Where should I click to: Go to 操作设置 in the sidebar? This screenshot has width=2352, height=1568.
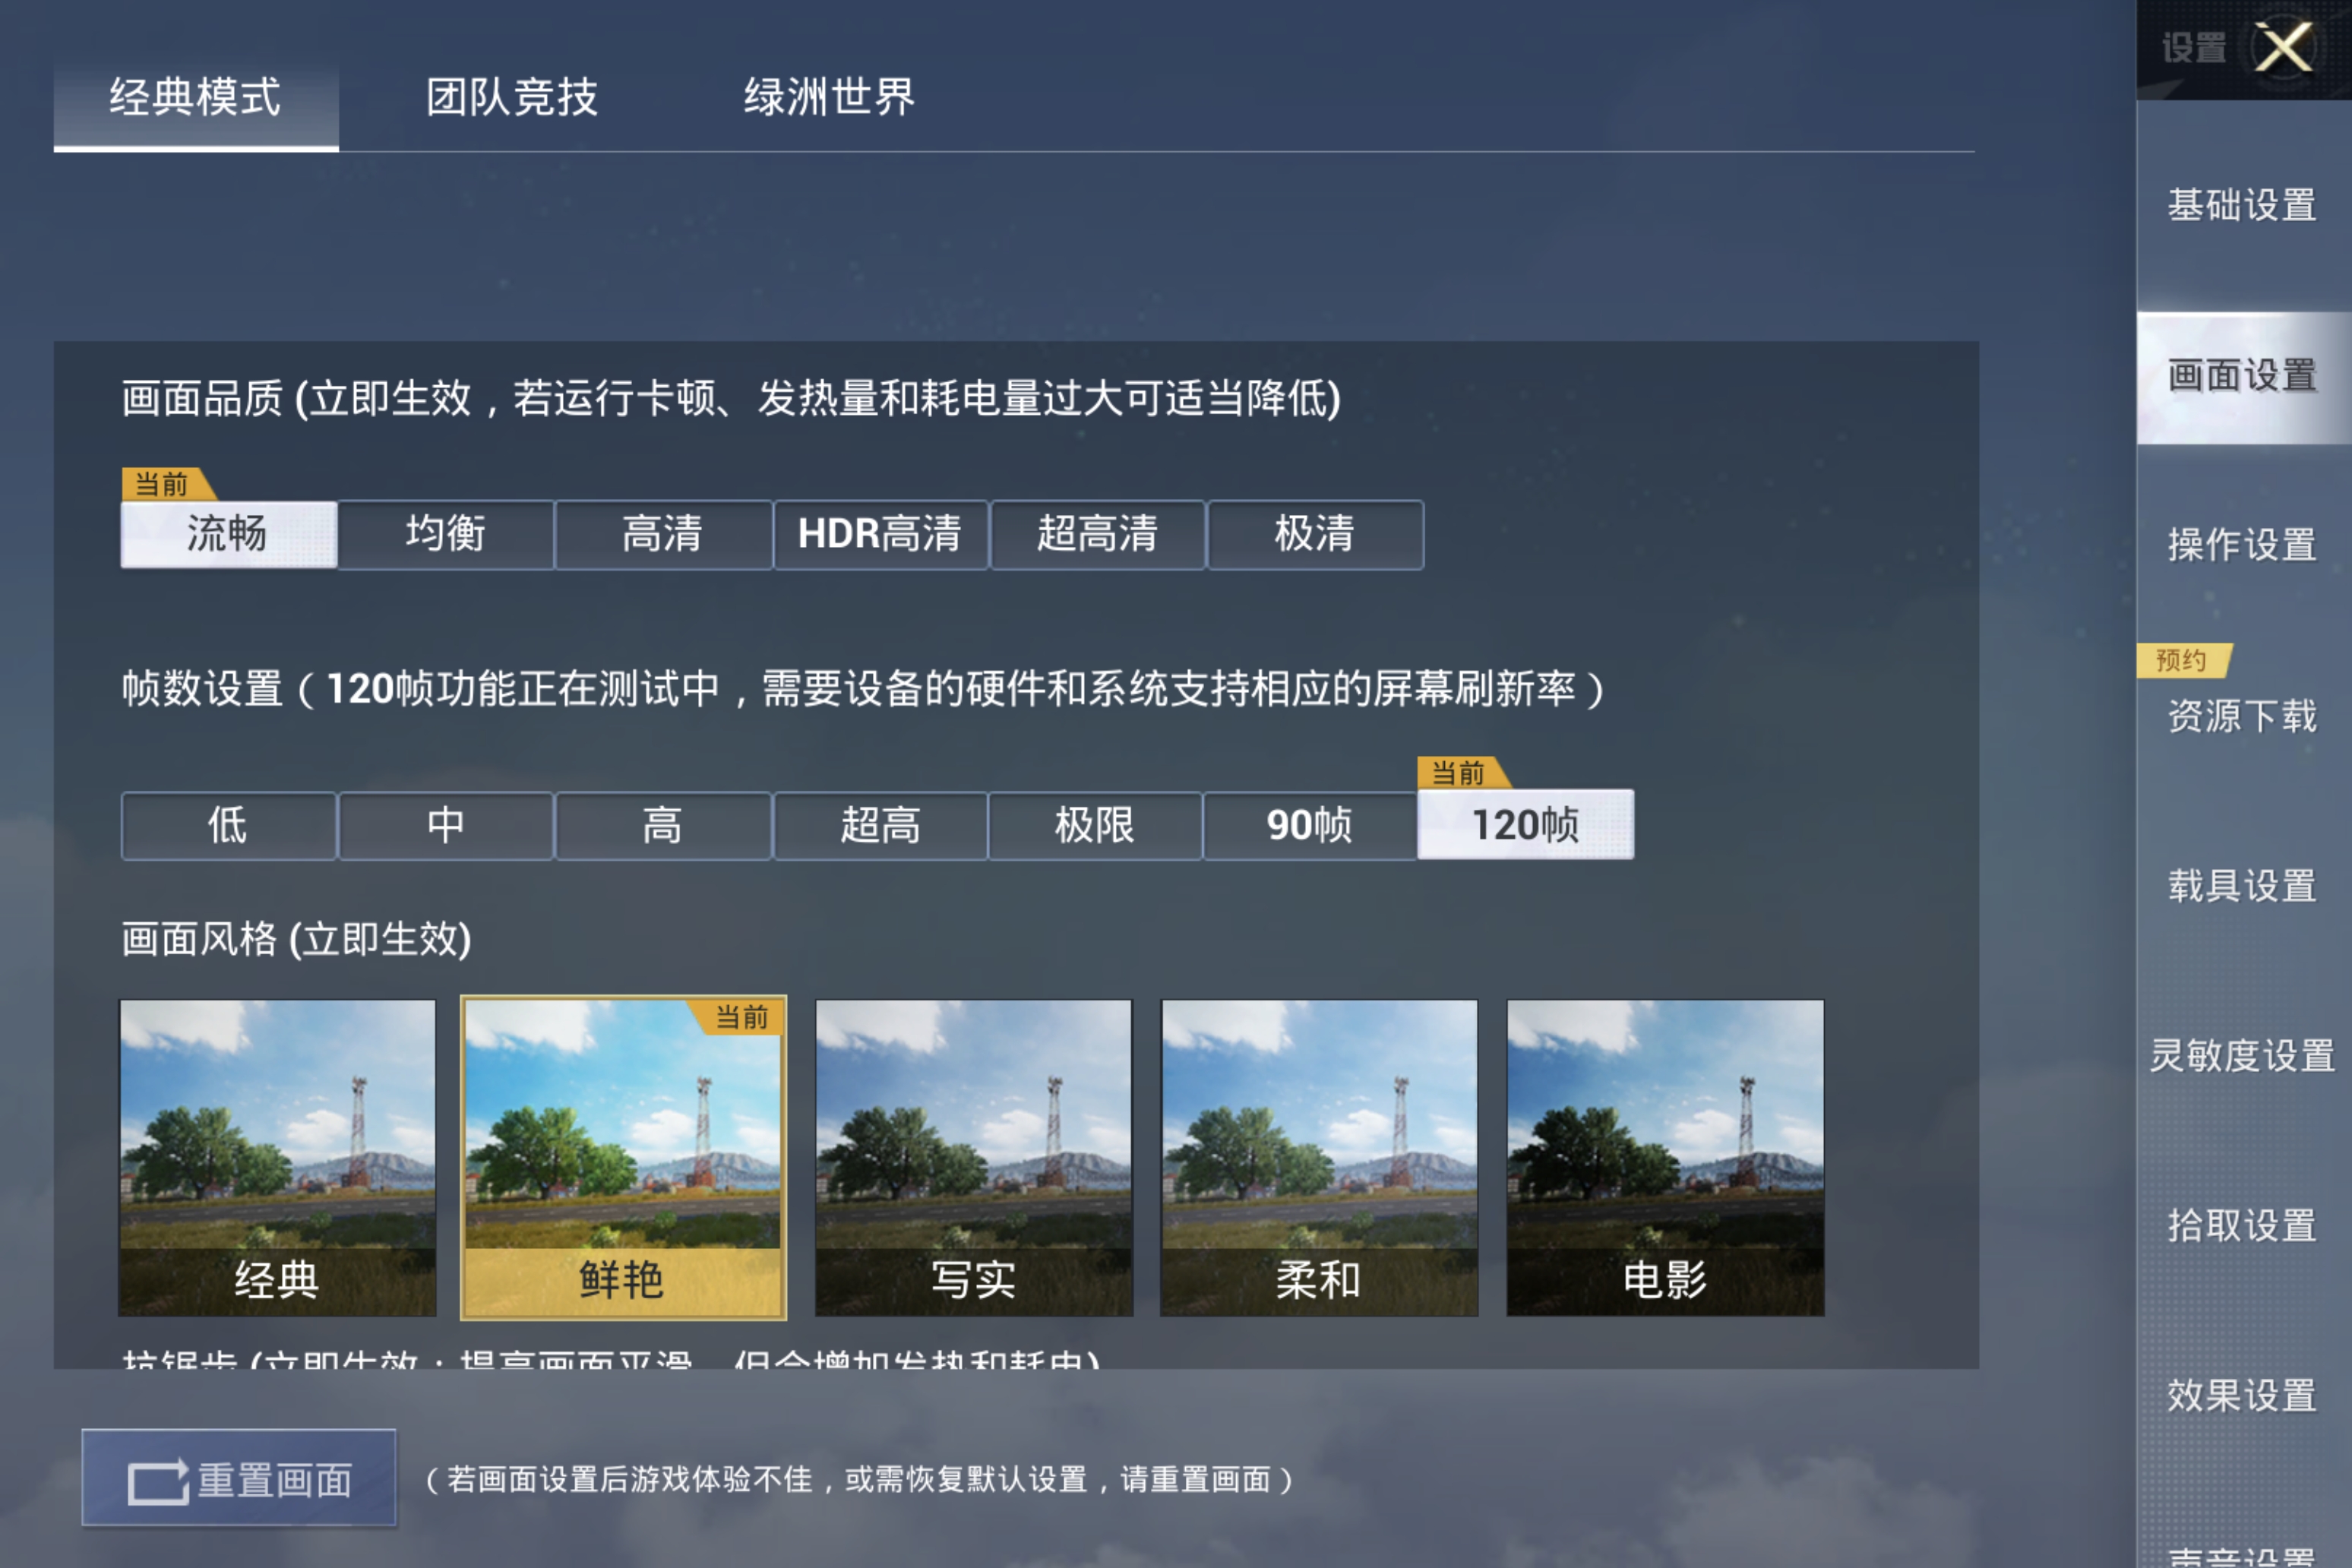2243,545
